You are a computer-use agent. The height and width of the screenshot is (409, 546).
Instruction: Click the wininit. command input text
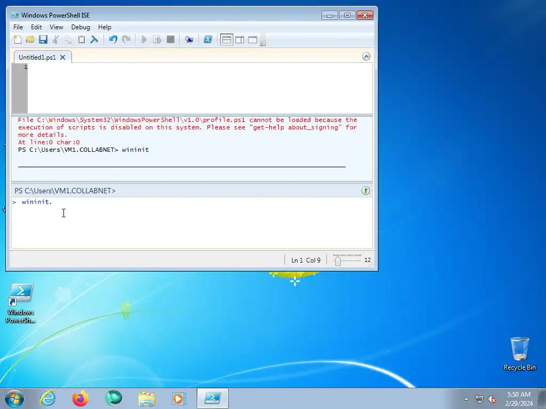point(37,202)
